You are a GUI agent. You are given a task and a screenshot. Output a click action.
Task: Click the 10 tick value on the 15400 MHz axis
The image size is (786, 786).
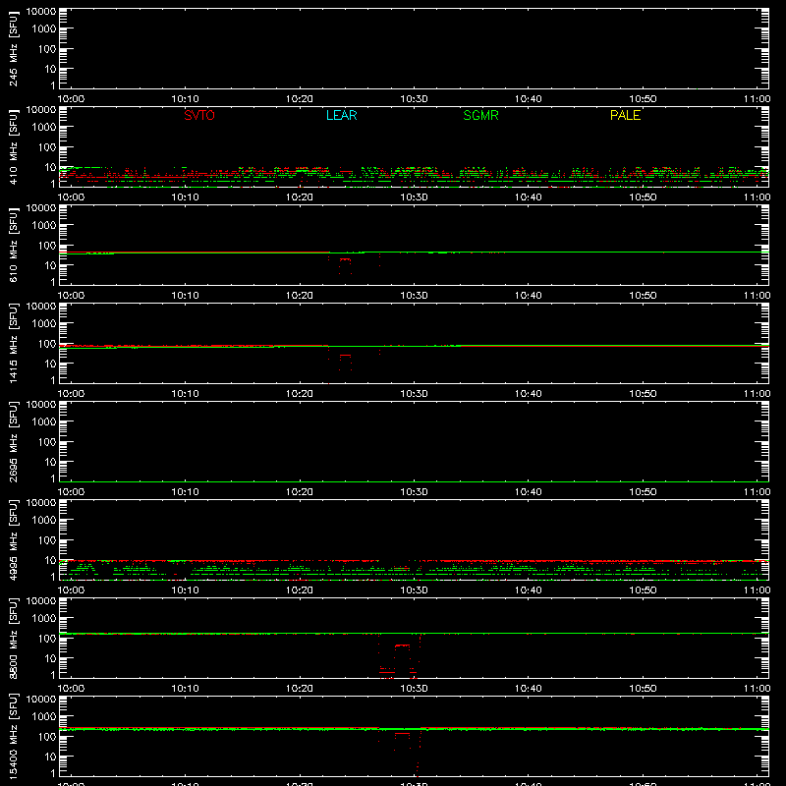coord(51,757)
